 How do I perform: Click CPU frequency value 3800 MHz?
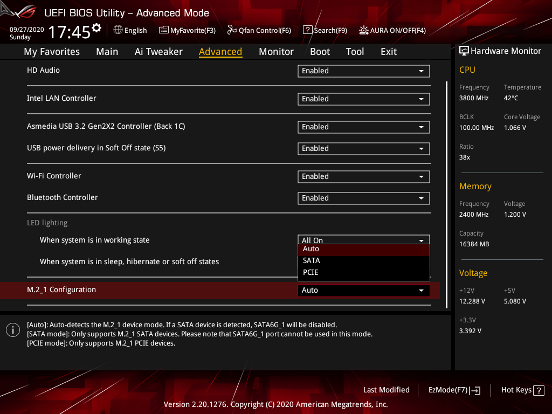tap(474, 98)
